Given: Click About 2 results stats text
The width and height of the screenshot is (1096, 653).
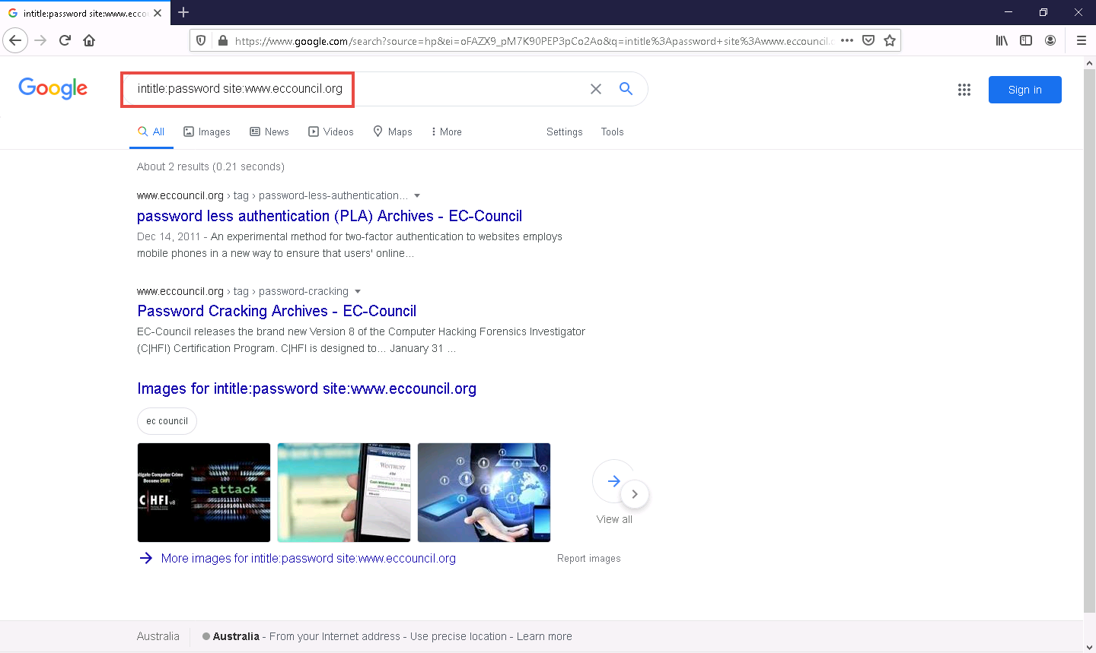Looking at the screenshot, I should tap(211, 166).
